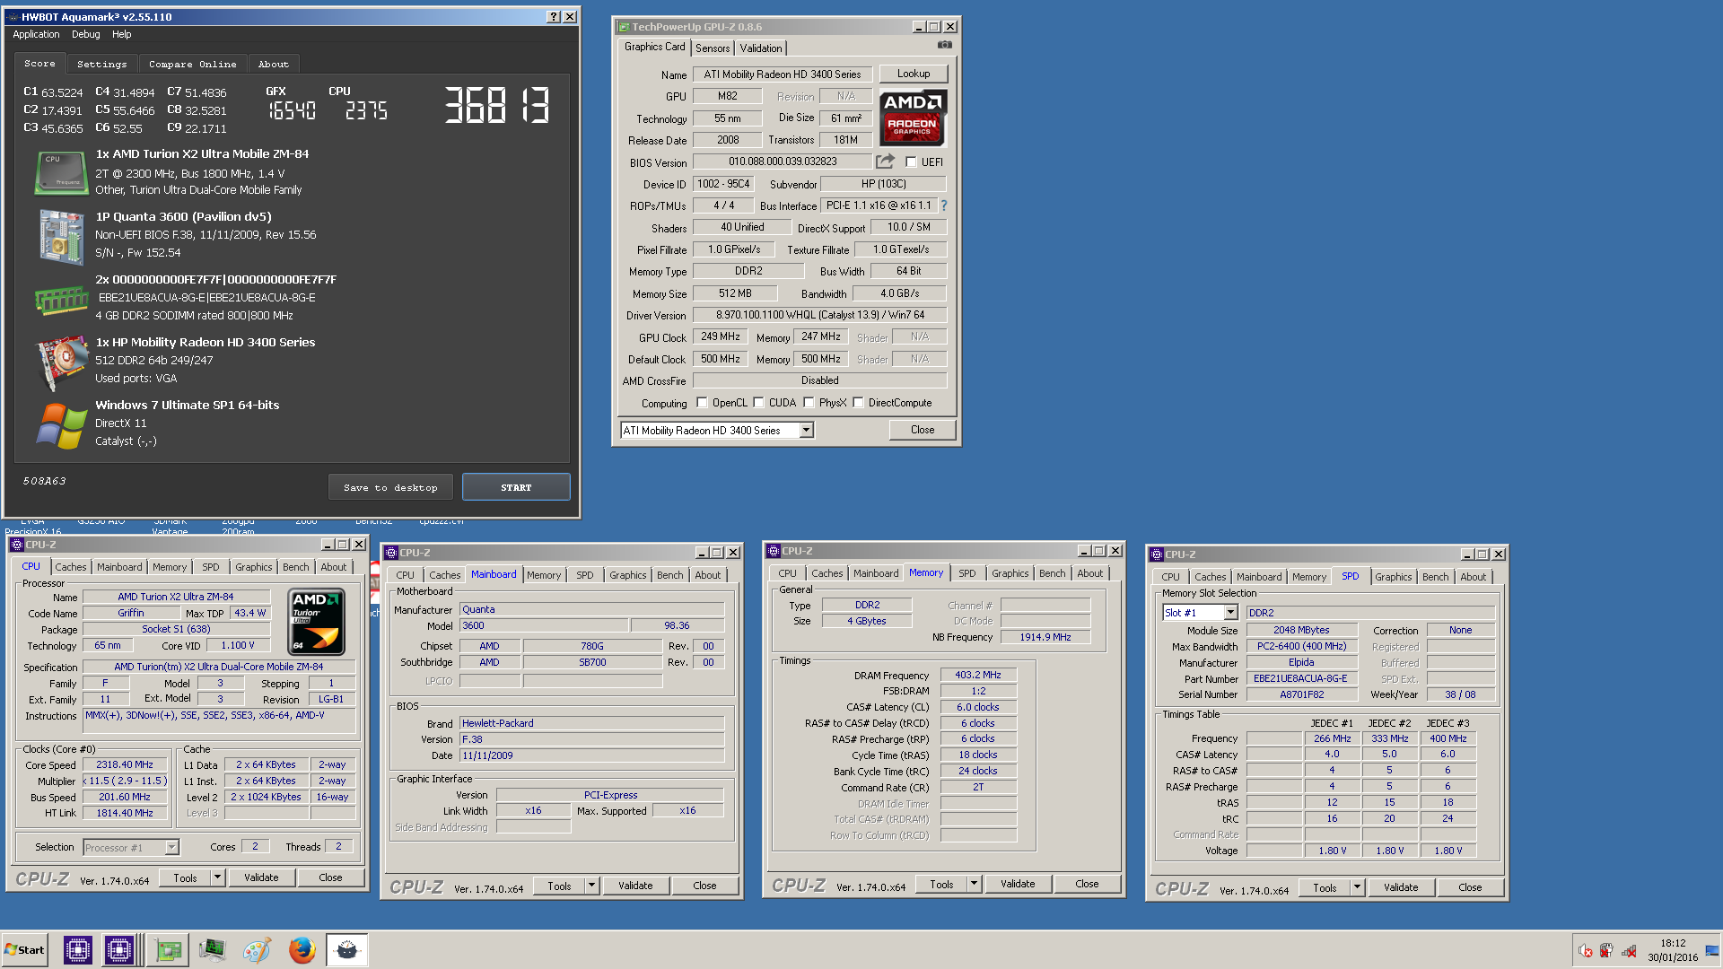Open the Processor #1 selection dropdown
Image resolution: width=1723 pixels, height=969 pixels.
click(x=171, y=847)
